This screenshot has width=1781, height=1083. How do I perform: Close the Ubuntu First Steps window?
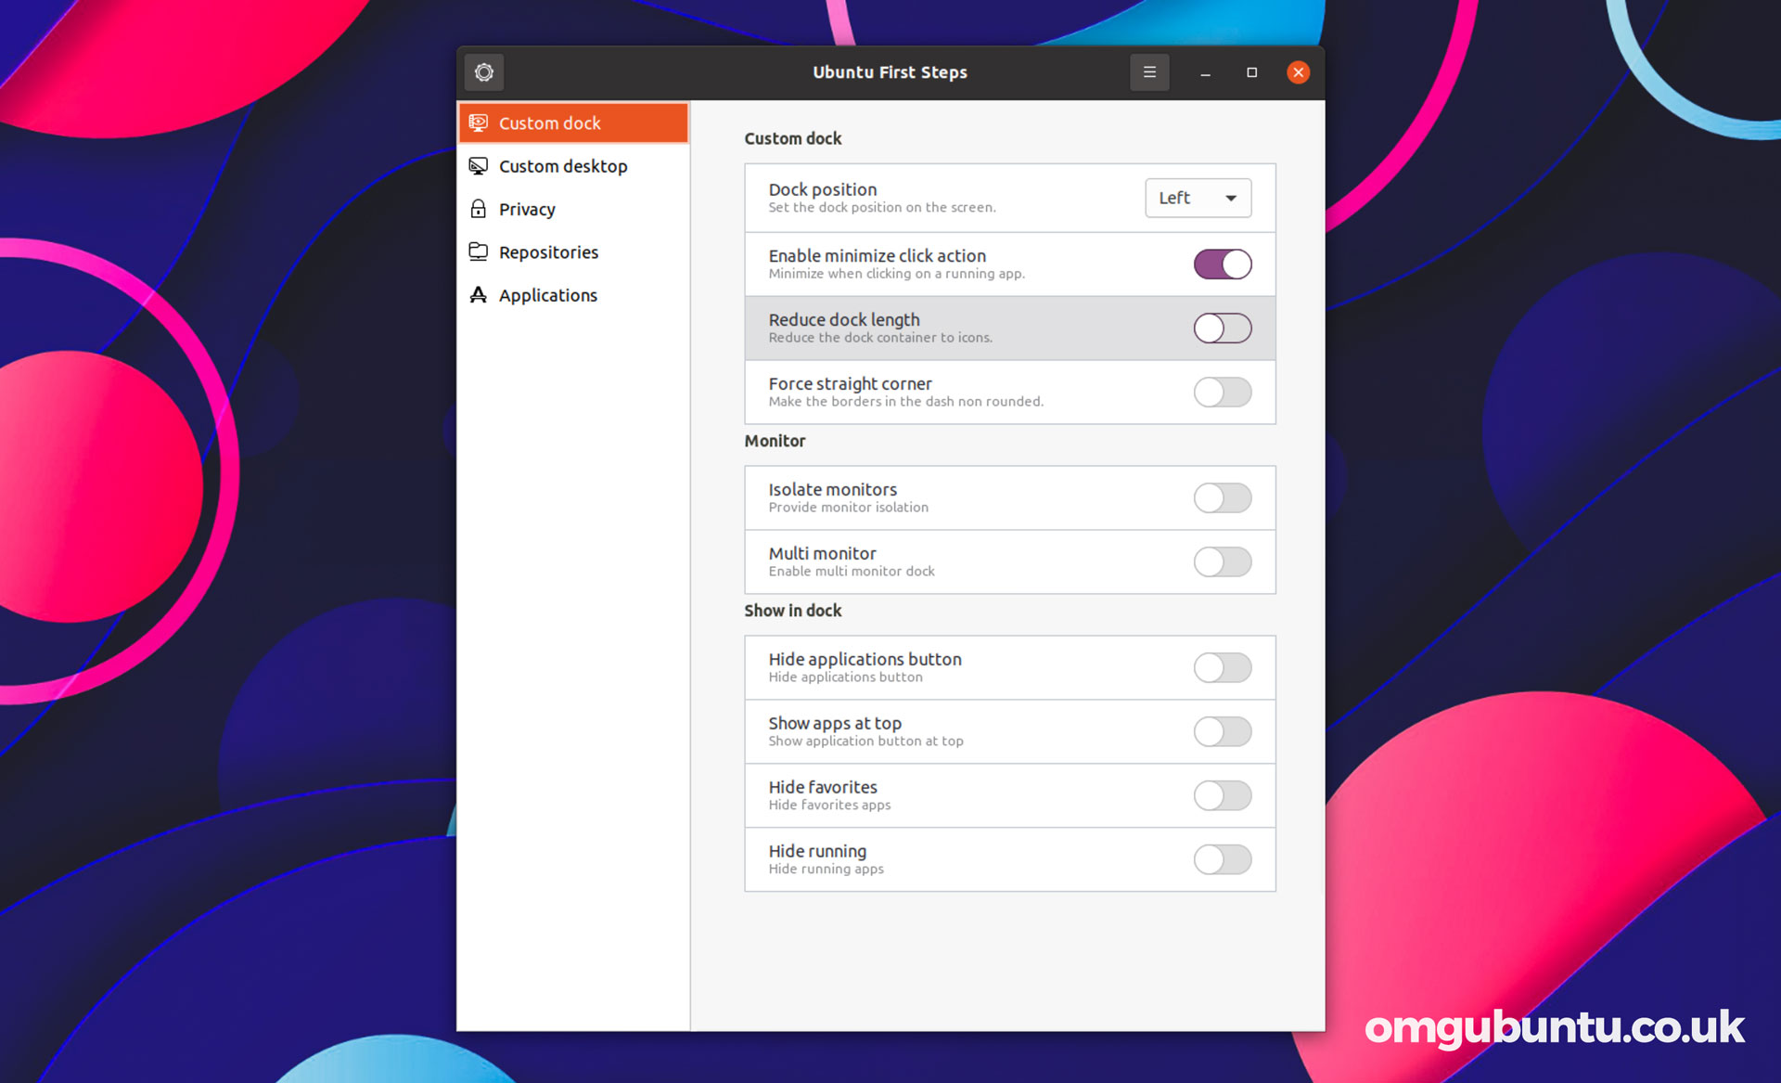[1298, 72]
